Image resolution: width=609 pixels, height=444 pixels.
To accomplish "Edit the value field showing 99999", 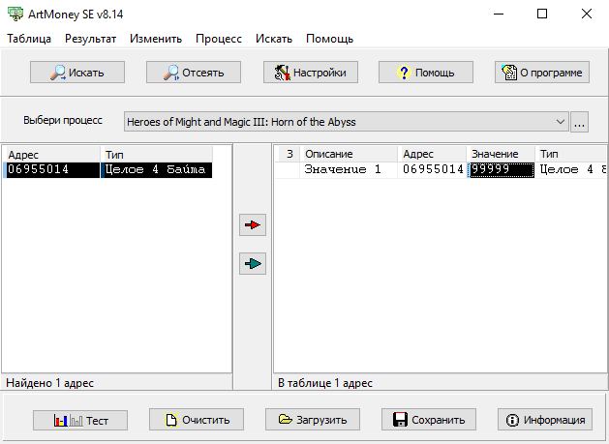I will tap(502, 170).
